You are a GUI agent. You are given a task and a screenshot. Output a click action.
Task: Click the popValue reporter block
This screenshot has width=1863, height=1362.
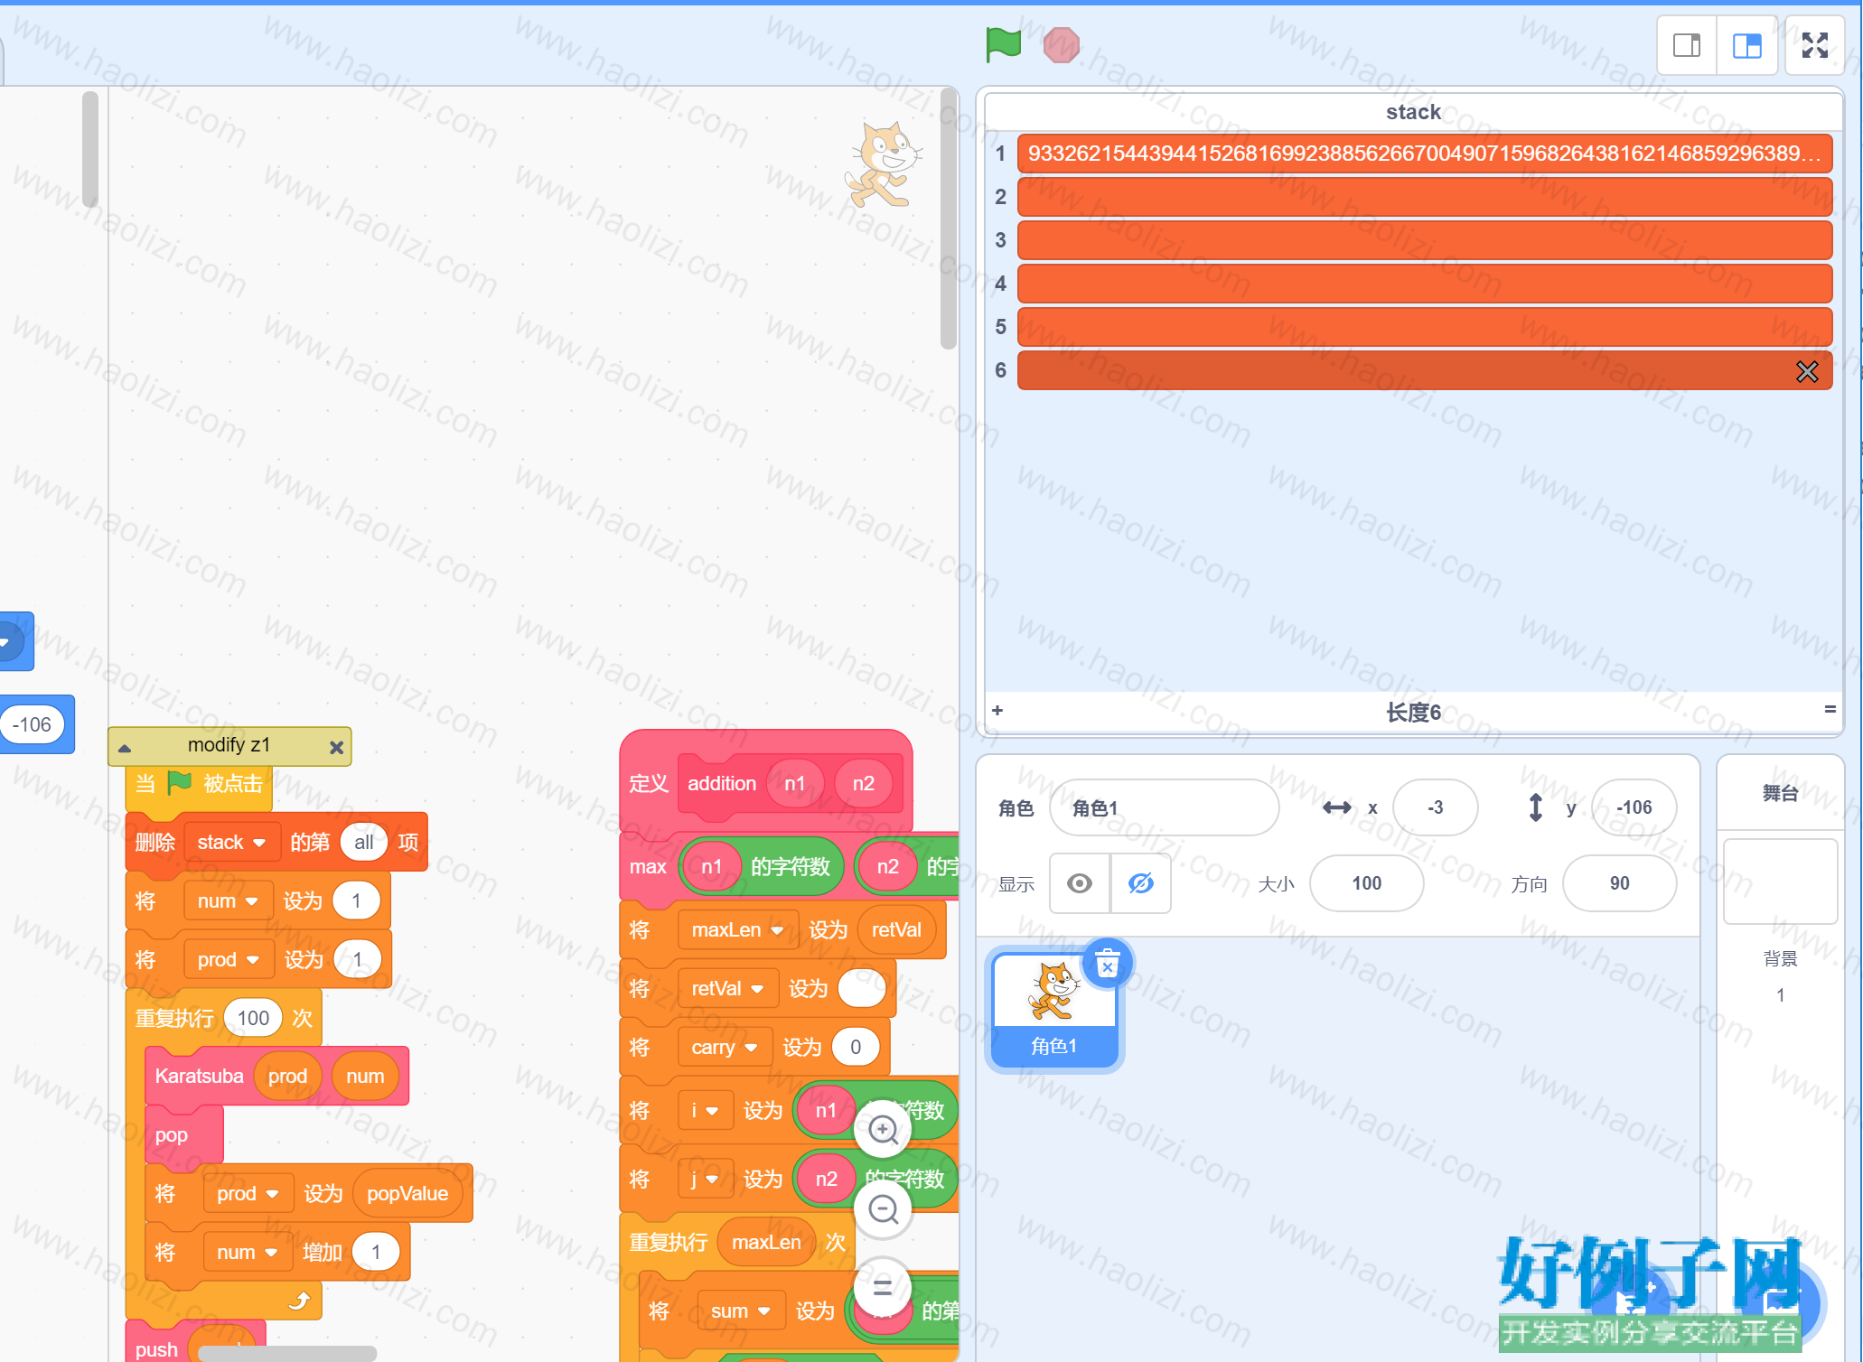tap(407, 1194)
